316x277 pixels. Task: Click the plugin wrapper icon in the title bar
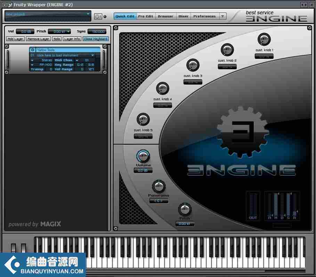tap(10, 5)
